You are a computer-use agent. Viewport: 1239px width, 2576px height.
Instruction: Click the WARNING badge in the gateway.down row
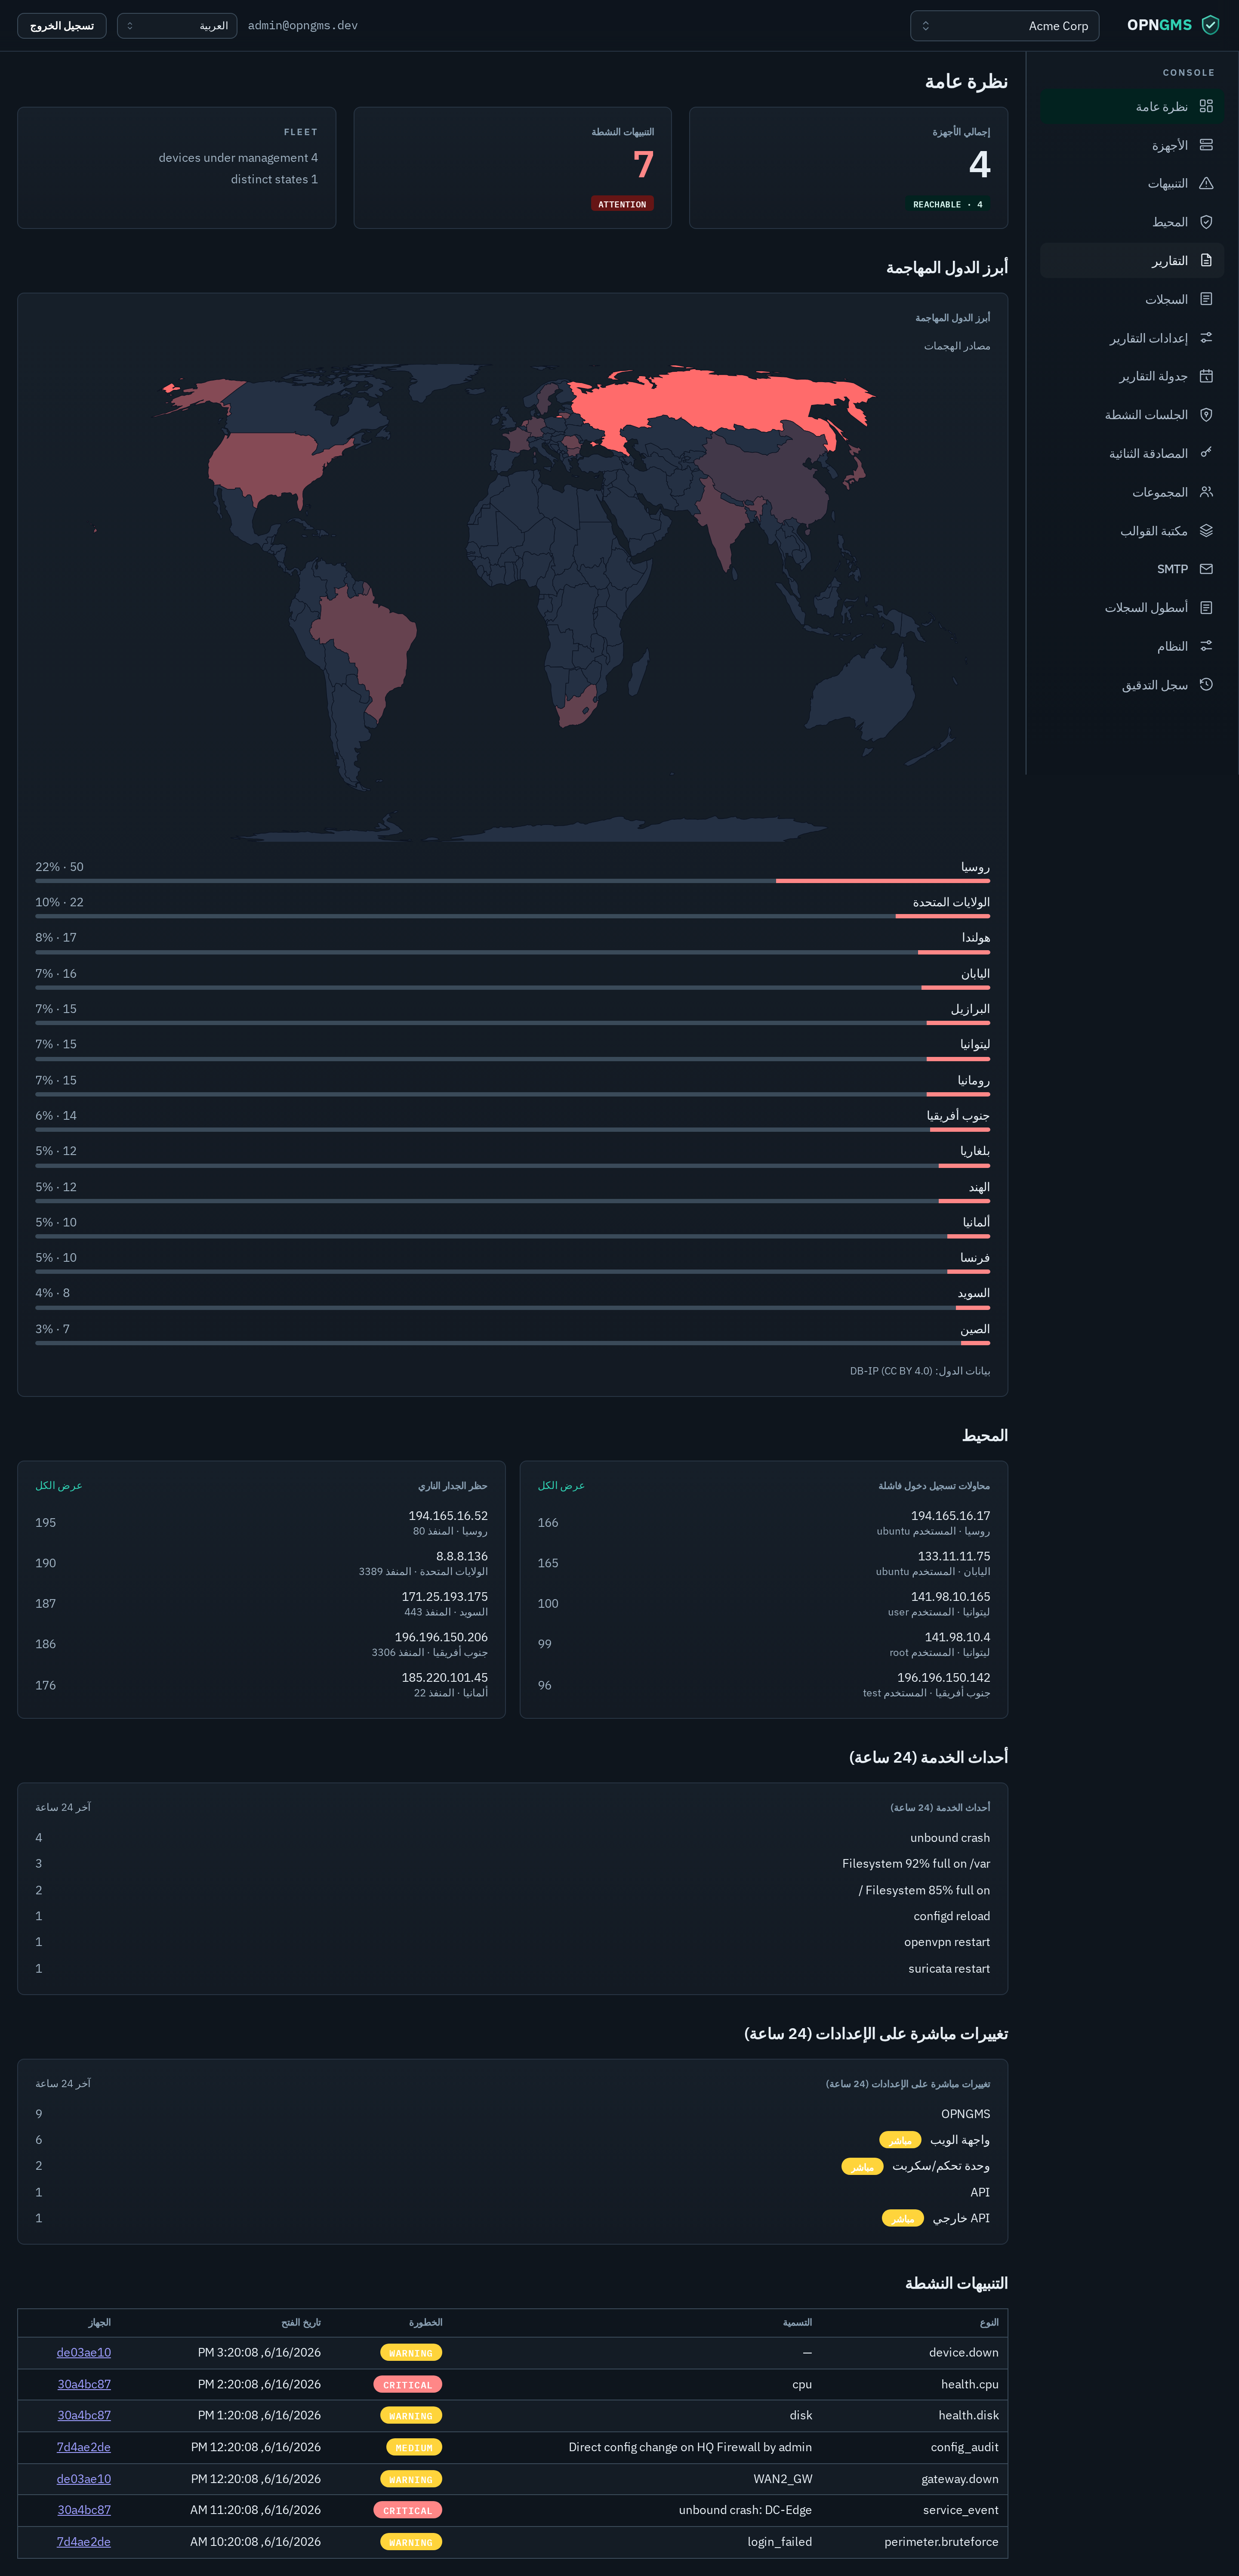point(411,2479)
